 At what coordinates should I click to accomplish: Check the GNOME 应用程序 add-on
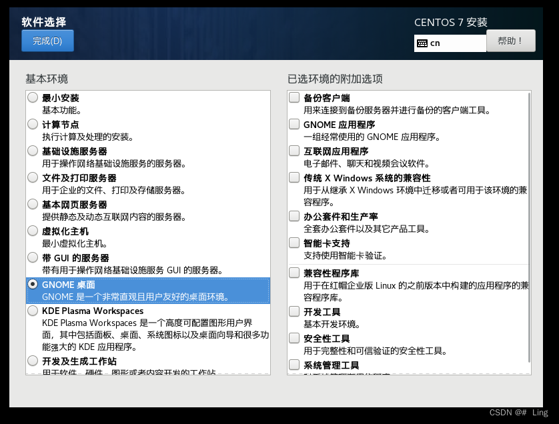(x=294, y=124)
